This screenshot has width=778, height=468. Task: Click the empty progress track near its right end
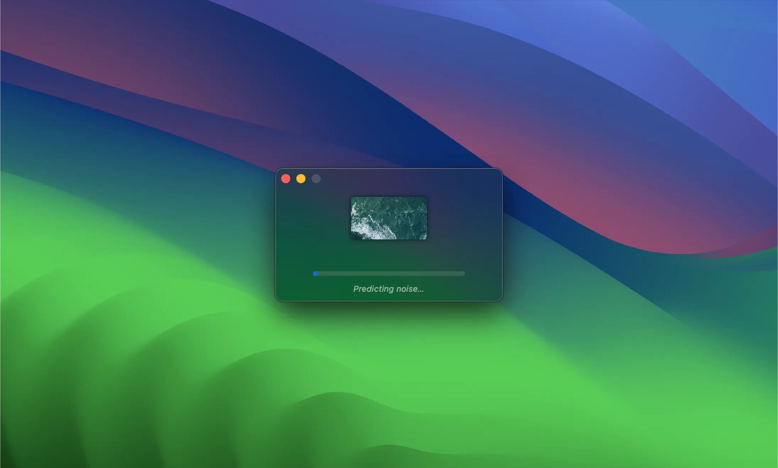tap(451, 273)
